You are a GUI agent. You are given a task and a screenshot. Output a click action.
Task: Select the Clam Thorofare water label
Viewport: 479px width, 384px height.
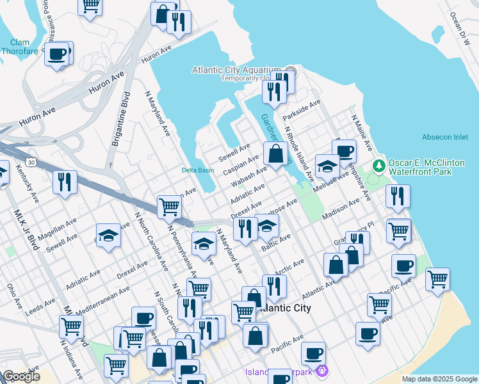point(20,47)
